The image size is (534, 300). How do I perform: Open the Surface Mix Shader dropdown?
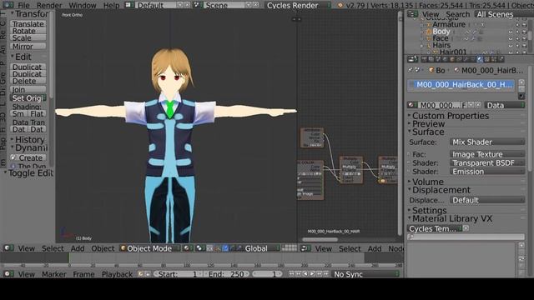pos(487,142)
